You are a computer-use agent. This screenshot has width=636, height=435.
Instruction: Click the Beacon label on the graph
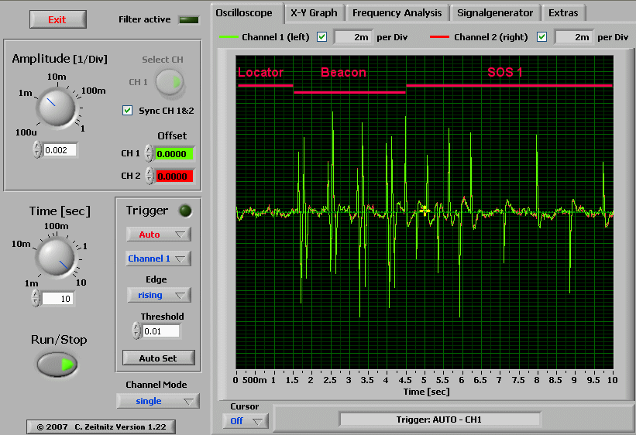343,72
